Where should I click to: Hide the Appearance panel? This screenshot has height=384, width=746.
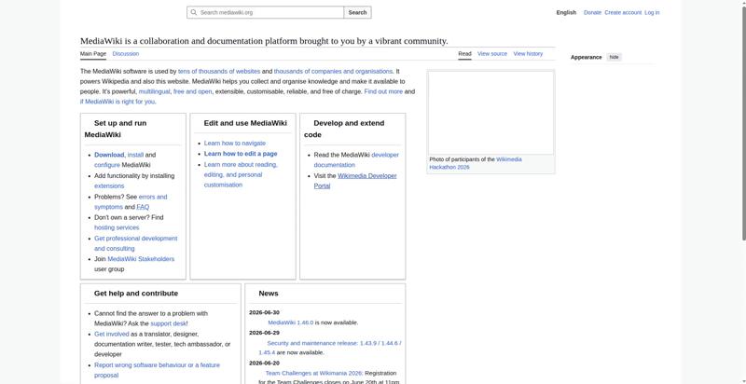615,57
